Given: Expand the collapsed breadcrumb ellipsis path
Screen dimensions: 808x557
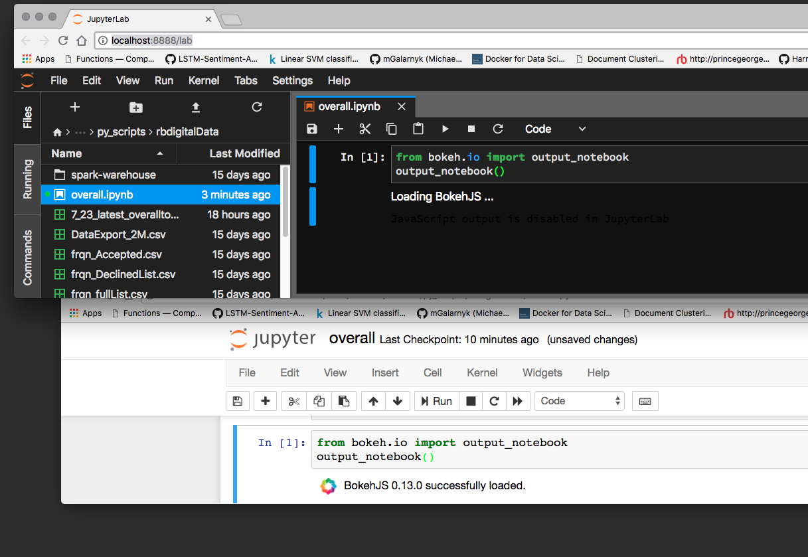Looking at the screenshot, I should (x=80, y=132).
